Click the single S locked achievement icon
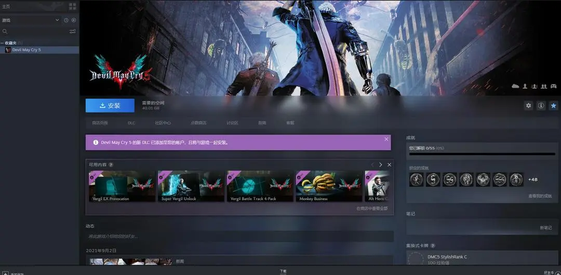This screenshot has height=275, width=561. [x=433, y=180]
